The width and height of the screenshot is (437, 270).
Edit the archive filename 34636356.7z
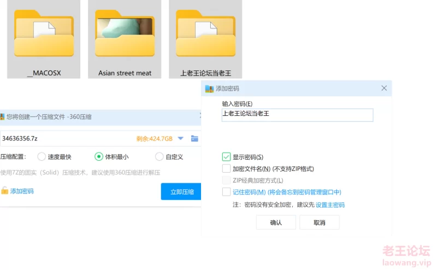click(x=20, y=138)
